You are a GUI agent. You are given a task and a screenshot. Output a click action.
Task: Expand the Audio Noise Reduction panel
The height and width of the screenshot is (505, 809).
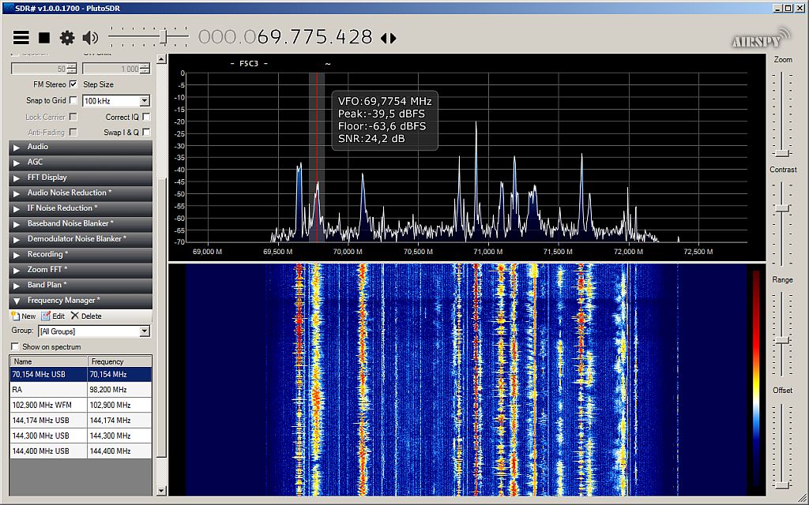pyautogui.click(x=81, y=193)
